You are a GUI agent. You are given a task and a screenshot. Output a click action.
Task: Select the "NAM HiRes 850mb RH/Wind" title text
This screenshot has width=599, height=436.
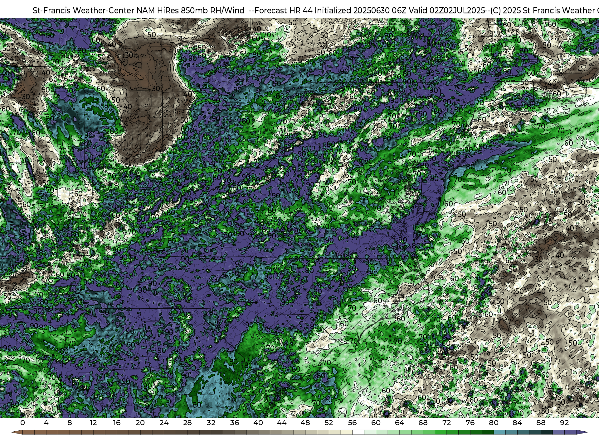point(191,11)
